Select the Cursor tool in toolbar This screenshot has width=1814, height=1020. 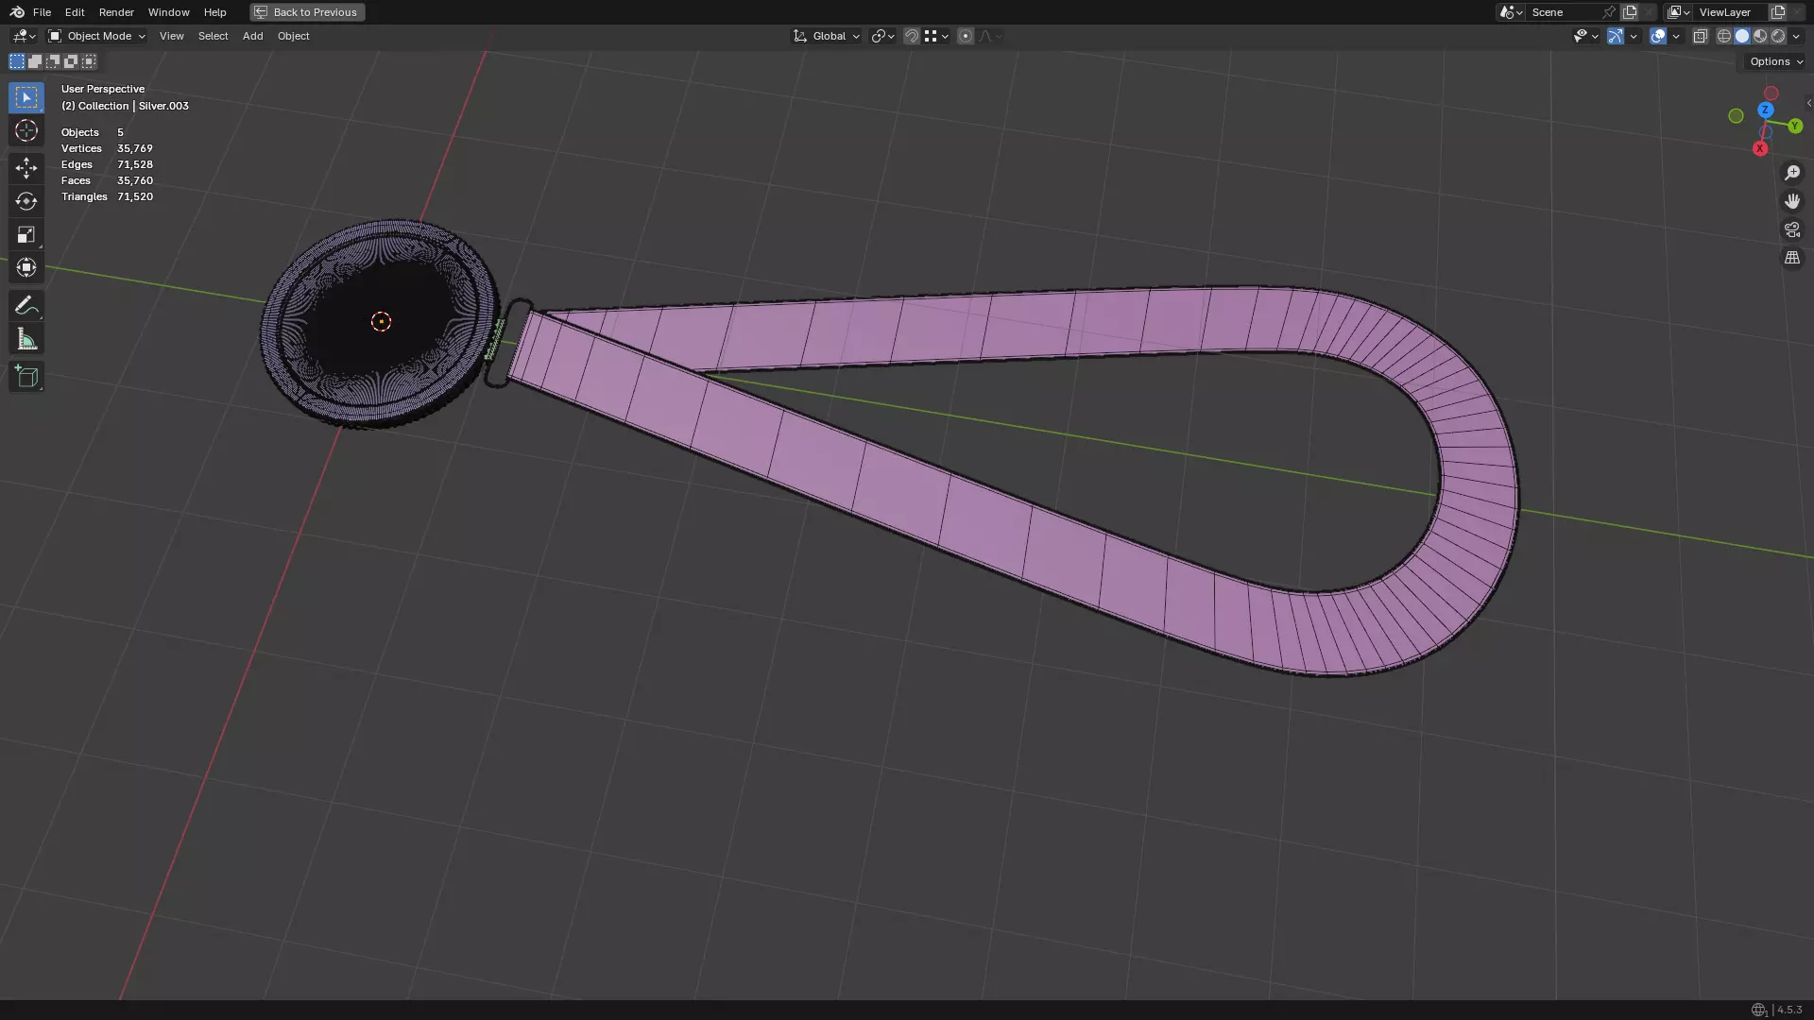26,130
